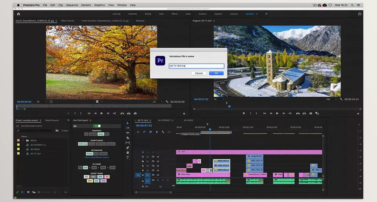The width and height of the screenshot is (377, 202).
Task: Select the Slip tool
Action: [128, 142]
